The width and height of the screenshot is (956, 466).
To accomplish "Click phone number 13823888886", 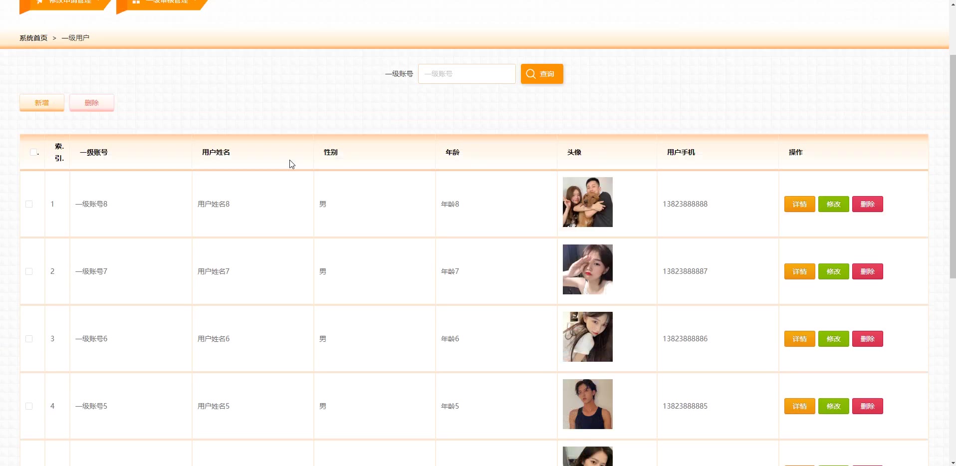I will point(685,339).
